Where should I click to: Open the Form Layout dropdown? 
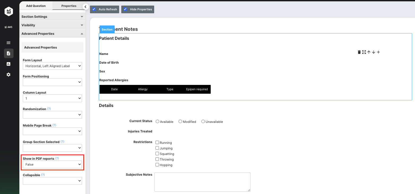point(52,66)
